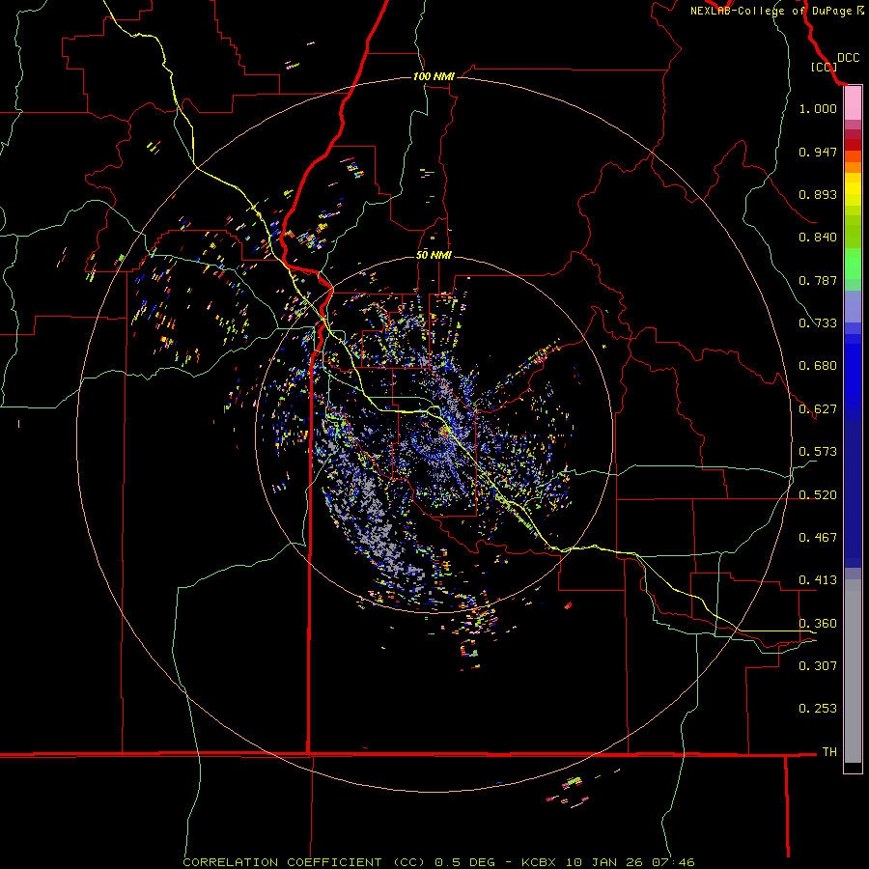Viewport: 869px width, 869px height.
Task: Click the 0.413 scale value
Action: click(x=818, y=580)
